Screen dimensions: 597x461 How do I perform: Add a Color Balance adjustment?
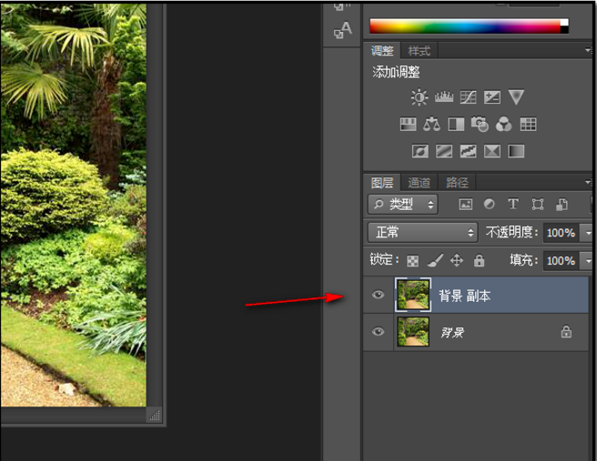point(431,124)
